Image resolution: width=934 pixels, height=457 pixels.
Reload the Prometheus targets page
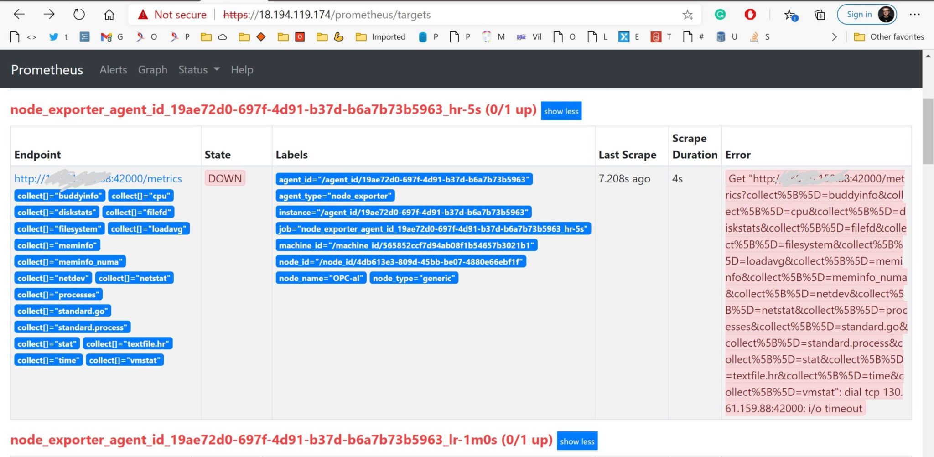(x=79, y=15)
